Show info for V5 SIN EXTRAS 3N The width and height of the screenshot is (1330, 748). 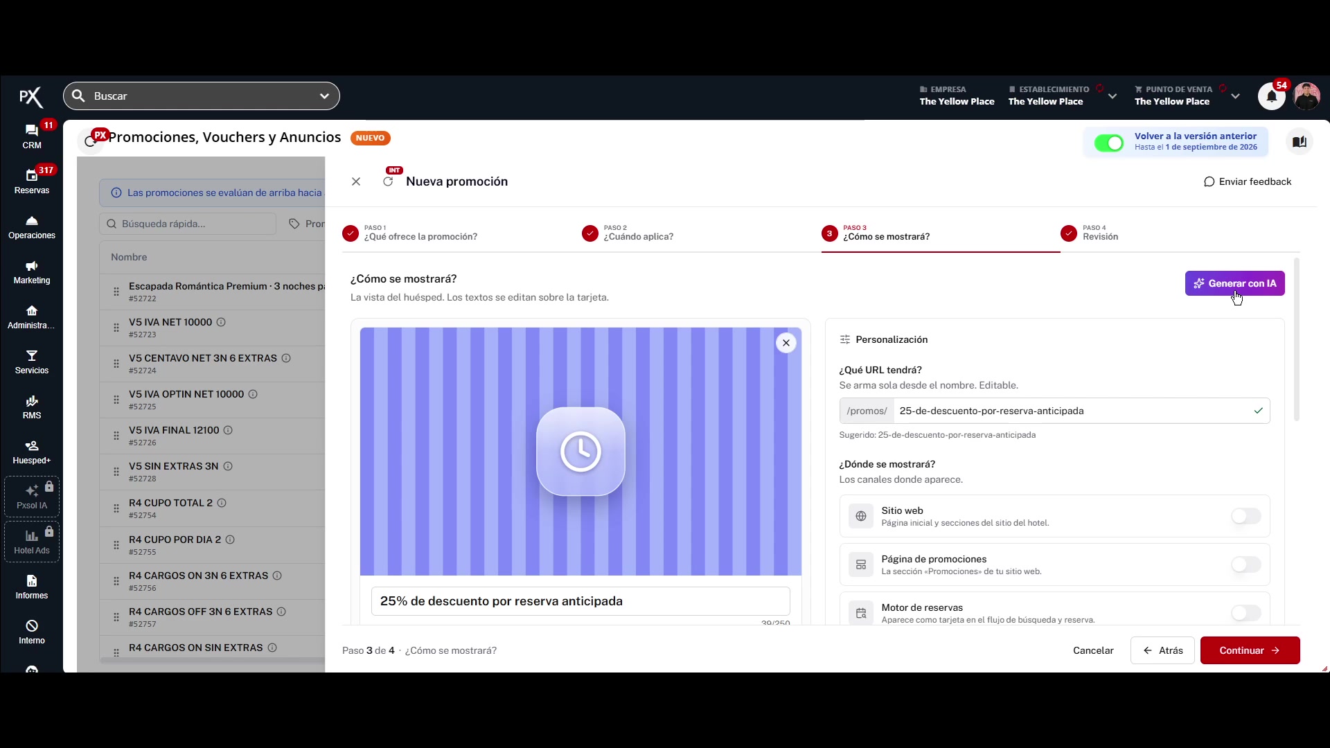[x=228, y=466]
